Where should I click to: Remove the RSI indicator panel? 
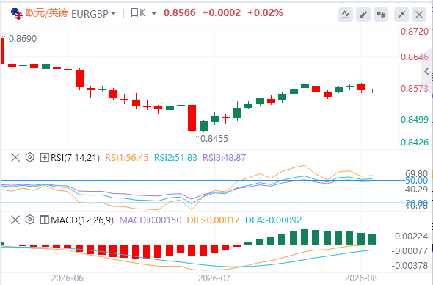[x=15, y=158]
